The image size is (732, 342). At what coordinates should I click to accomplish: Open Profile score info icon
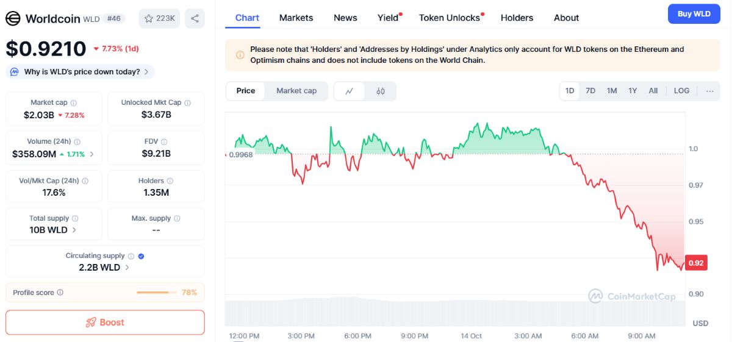click(x=60, y=293)
